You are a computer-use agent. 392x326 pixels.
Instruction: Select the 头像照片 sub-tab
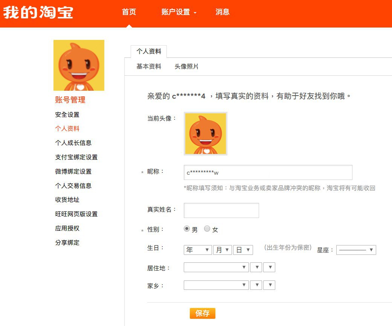coord(186,67)
